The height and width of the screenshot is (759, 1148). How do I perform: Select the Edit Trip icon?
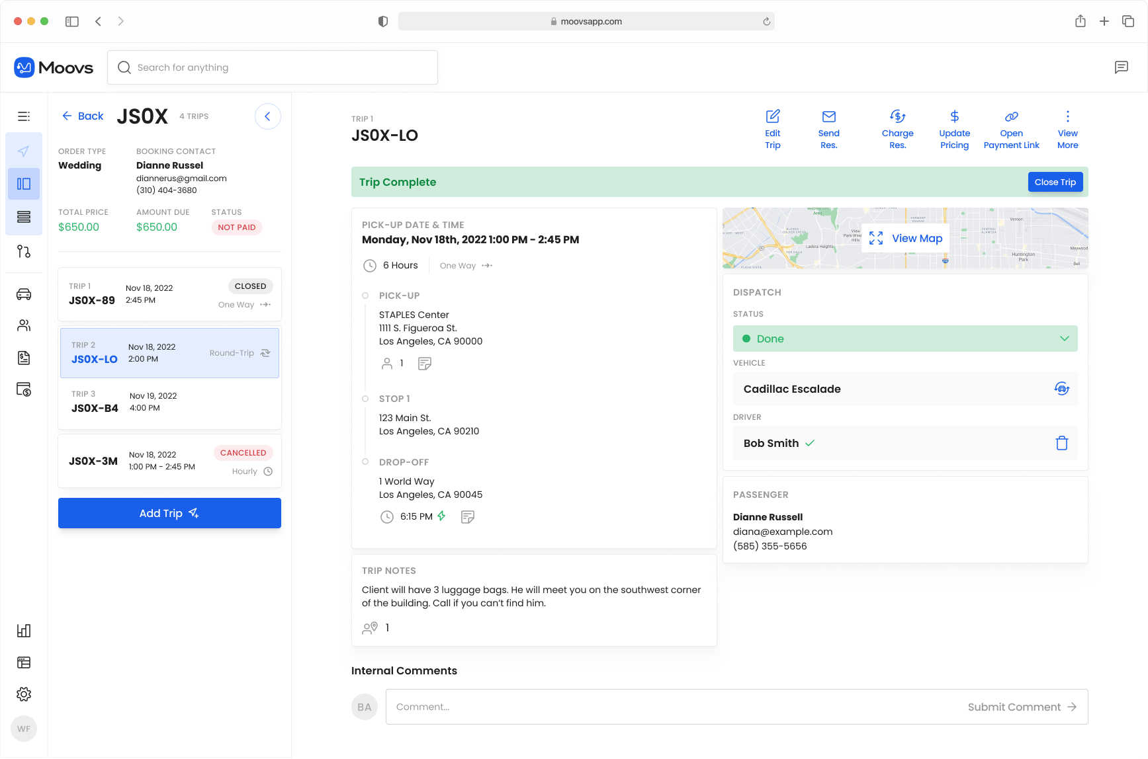coord(772,116)
